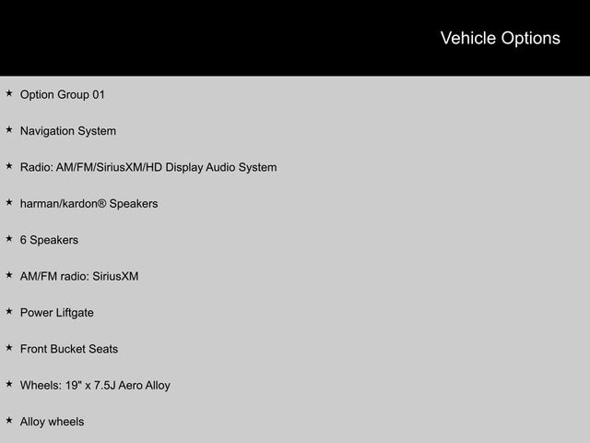Select the 6 Speakers list item
Viewport: 590px width, 443px height.
[49, 240]
